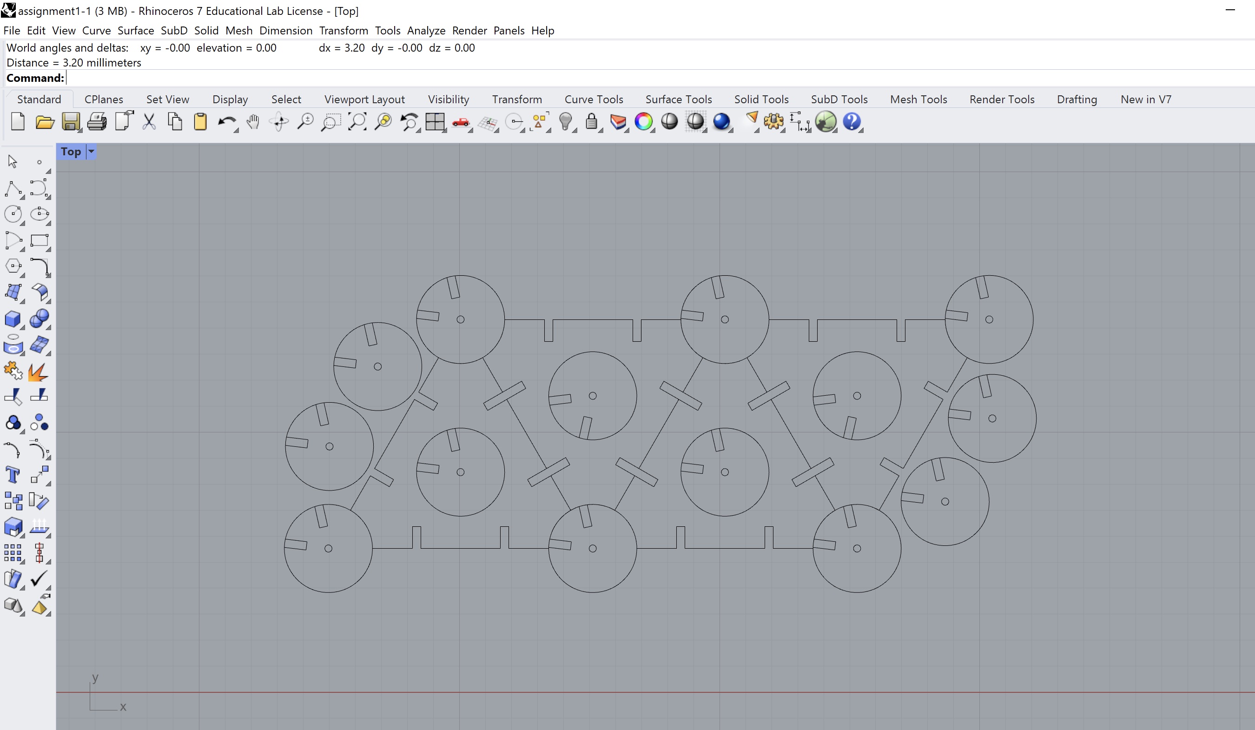Open a file with the folder icon
This screenshot has width=1255, height=730.
click(x=45, y=121)
